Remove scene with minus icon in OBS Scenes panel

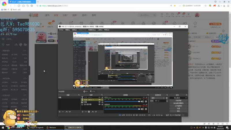click(x=63, y=112)
